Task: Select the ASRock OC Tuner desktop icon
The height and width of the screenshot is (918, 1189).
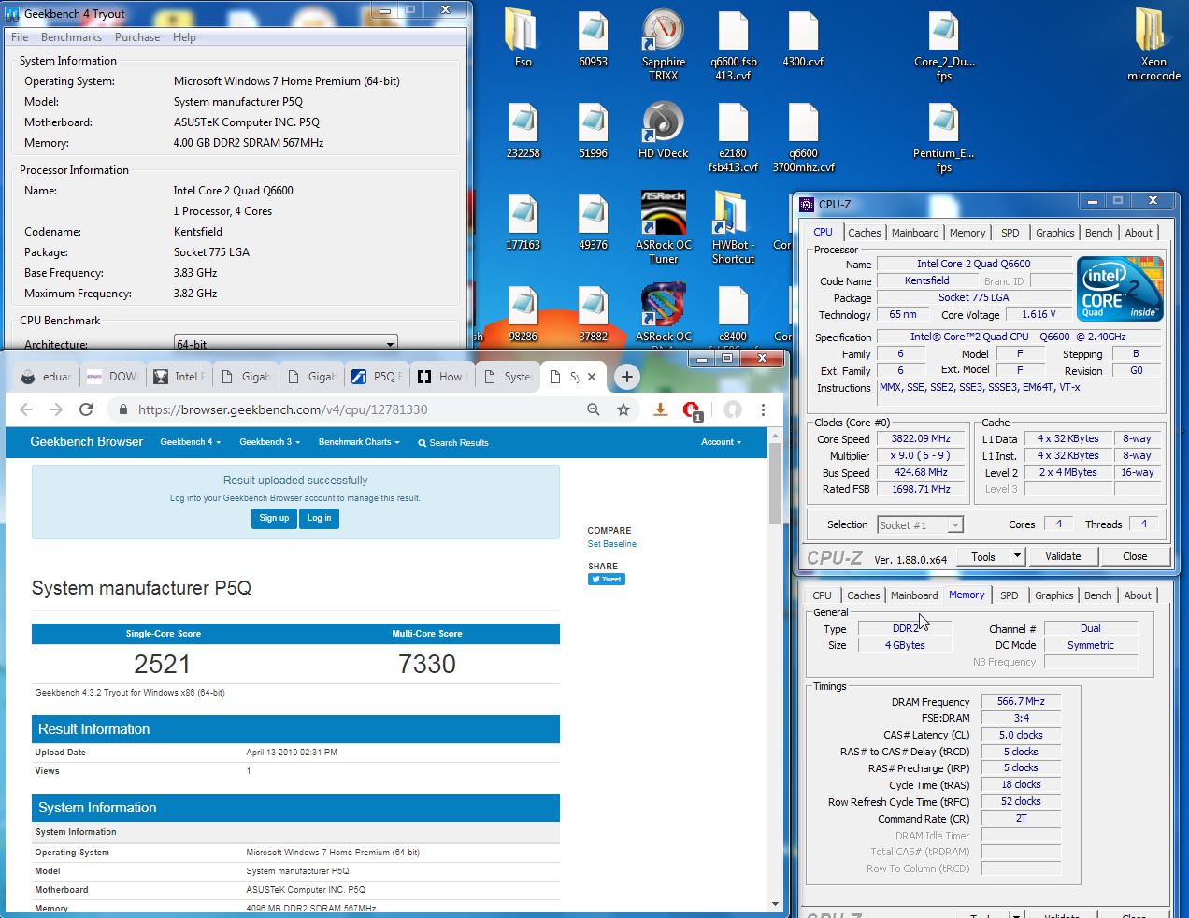Action: 664,227
